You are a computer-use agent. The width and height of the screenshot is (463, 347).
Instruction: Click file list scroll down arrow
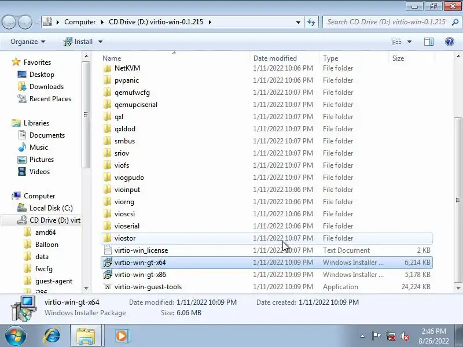[458, 288]
